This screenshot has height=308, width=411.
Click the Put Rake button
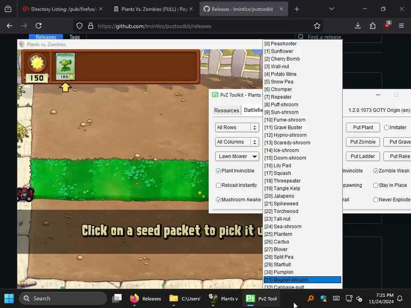(397, 156)
